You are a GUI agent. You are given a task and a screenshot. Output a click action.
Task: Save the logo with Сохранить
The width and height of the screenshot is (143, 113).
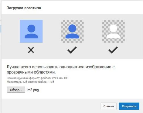point(129,106)
